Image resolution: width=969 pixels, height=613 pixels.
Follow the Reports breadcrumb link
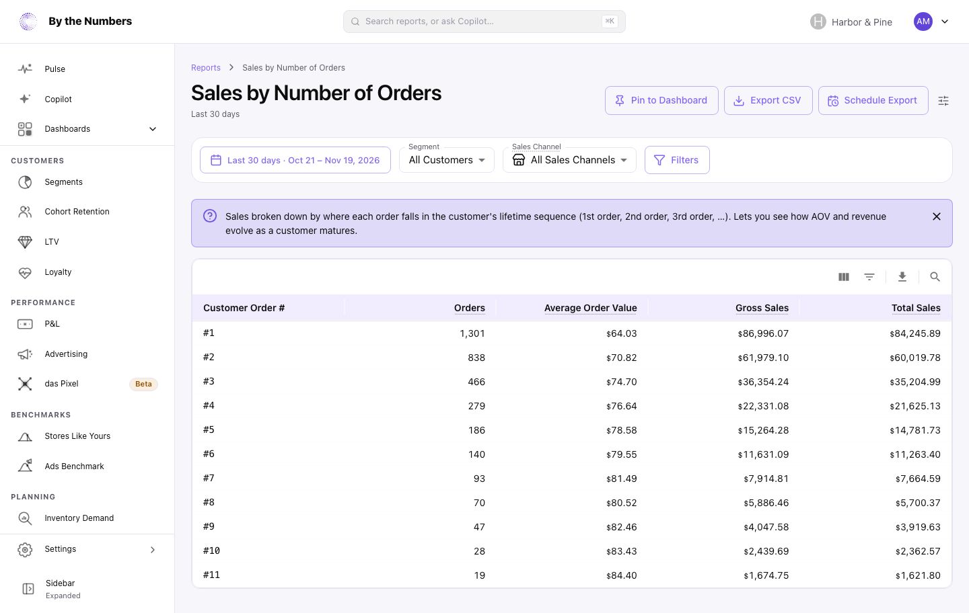(x=206, y=68)
